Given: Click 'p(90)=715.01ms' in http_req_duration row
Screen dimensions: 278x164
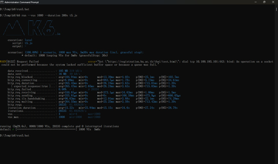Looking at the screenshot, I should tap(147, 83).
